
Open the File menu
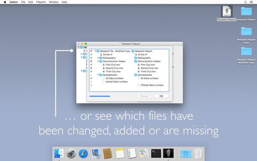(23, 2)
